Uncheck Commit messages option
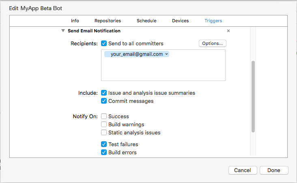This screenshot has width=297, height=183. 104,101
